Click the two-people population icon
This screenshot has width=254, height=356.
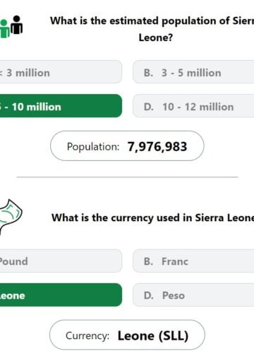pyautogui.click(x=11, y=27)
